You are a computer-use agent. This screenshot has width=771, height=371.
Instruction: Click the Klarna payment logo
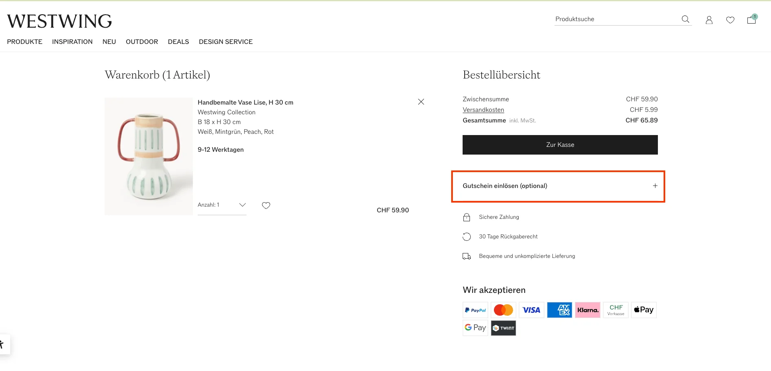point(588,310)
